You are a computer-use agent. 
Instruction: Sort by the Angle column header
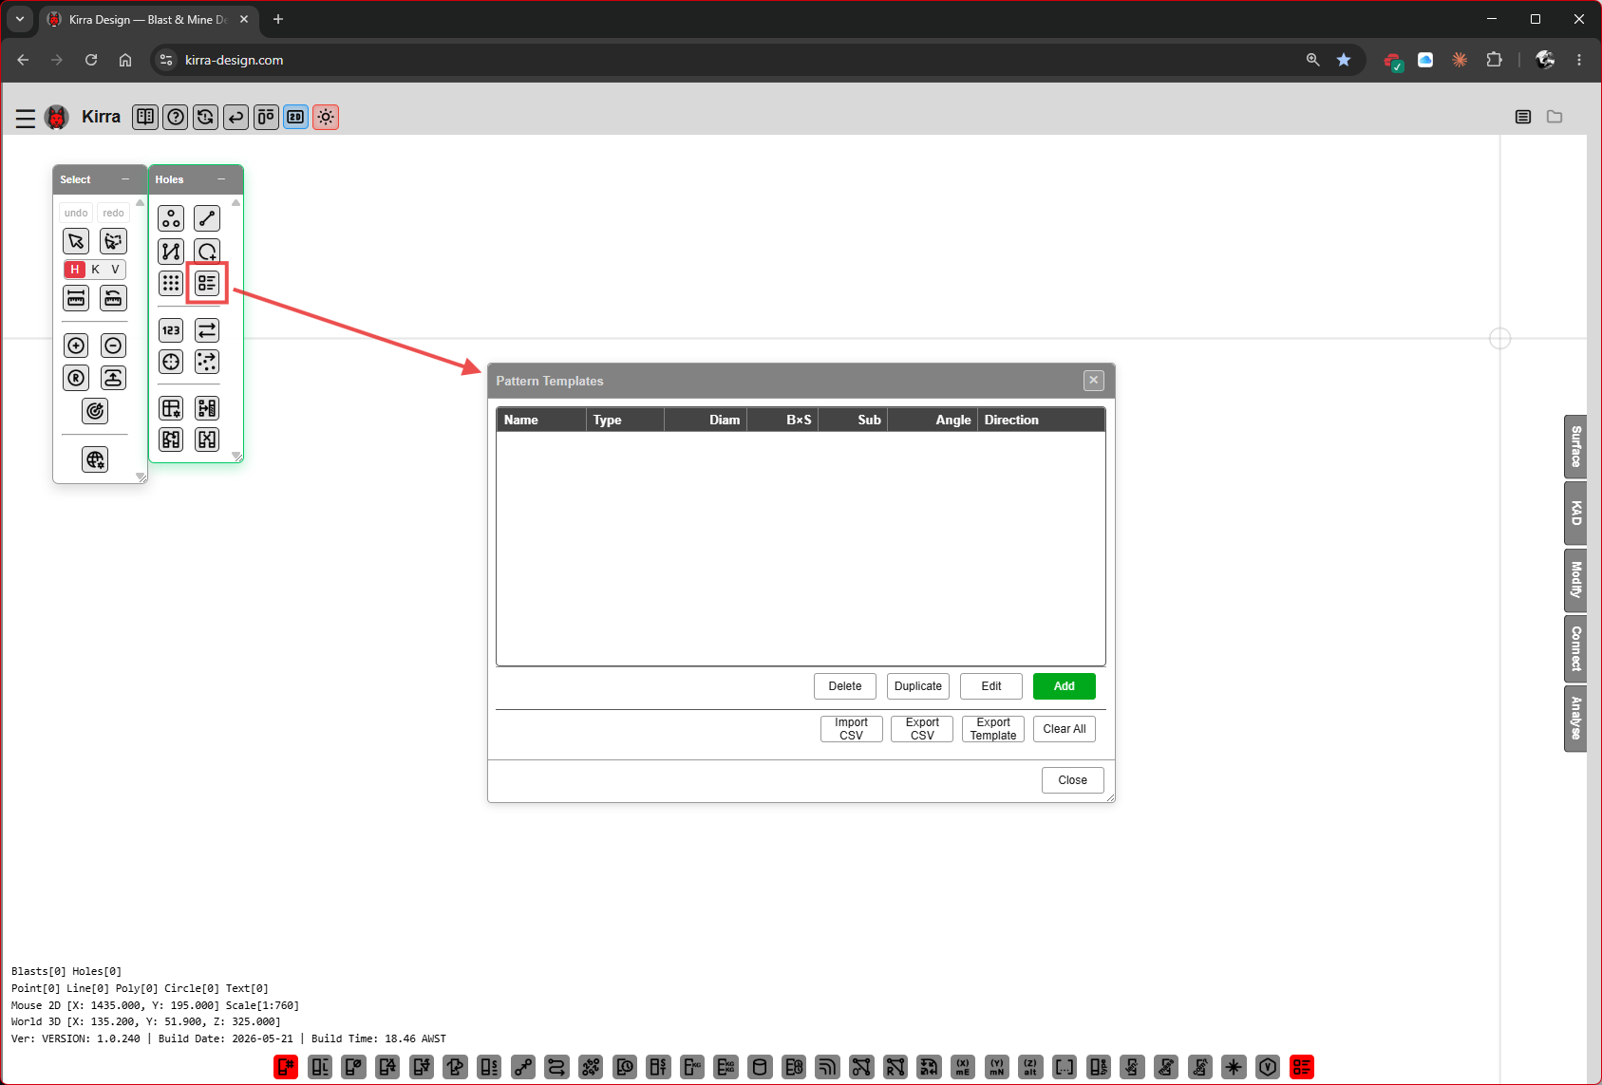[933, 420]
